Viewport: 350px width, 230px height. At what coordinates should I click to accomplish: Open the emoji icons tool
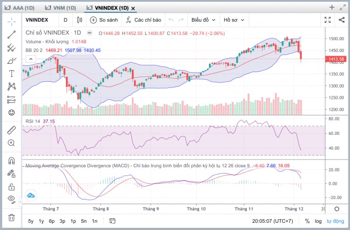[12, 113]
